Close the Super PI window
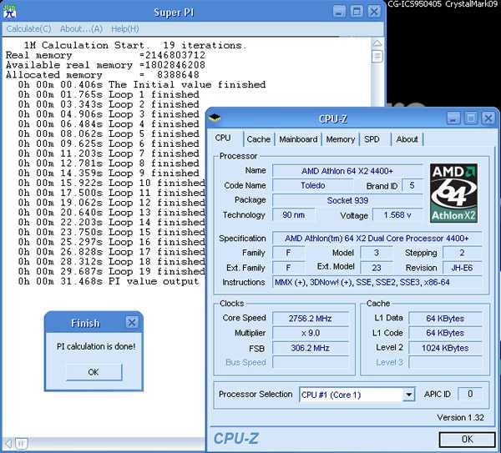The height and width of the screenshot is (453, 501). click(374, 12)
